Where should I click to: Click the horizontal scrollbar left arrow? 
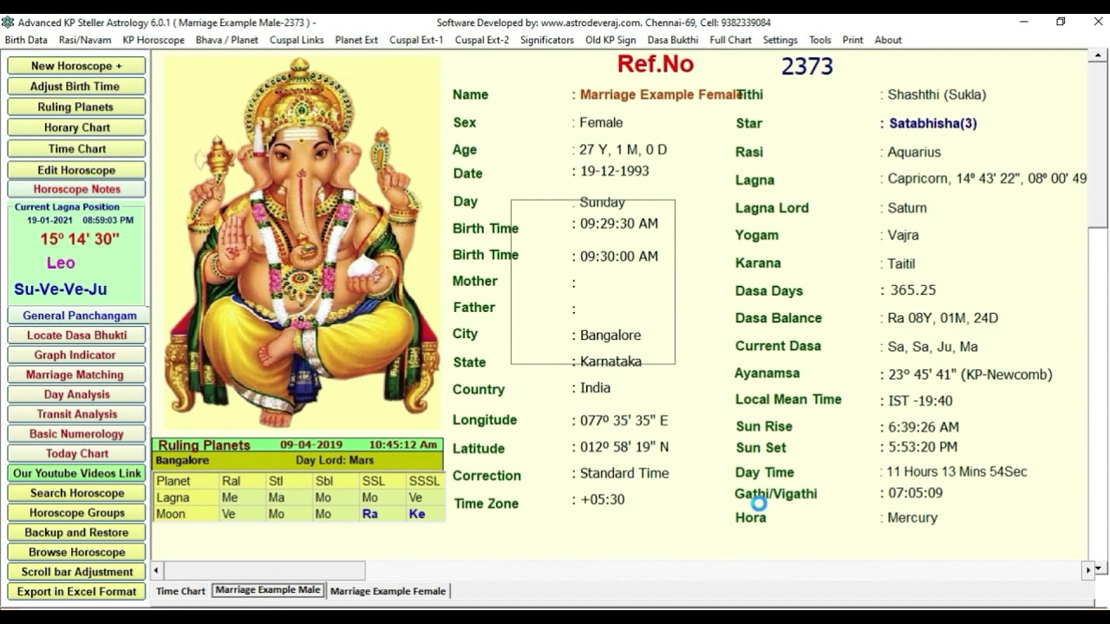(157, 570)
